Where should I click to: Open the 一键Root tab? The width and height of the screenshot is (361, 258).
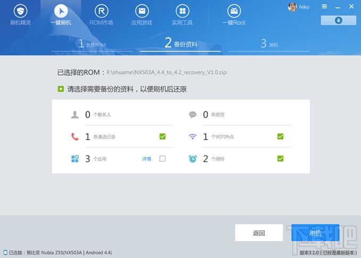pyautogui.click(x=234, y=15)
